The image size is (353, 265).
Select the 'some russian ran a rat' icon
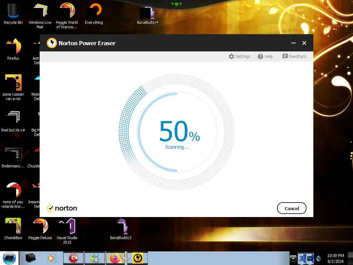(x=13, y=87)
